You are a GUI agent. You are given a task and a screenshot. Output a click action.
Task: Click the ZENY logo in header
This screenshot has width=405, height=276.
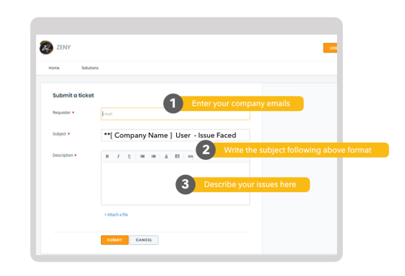[46, 47]
